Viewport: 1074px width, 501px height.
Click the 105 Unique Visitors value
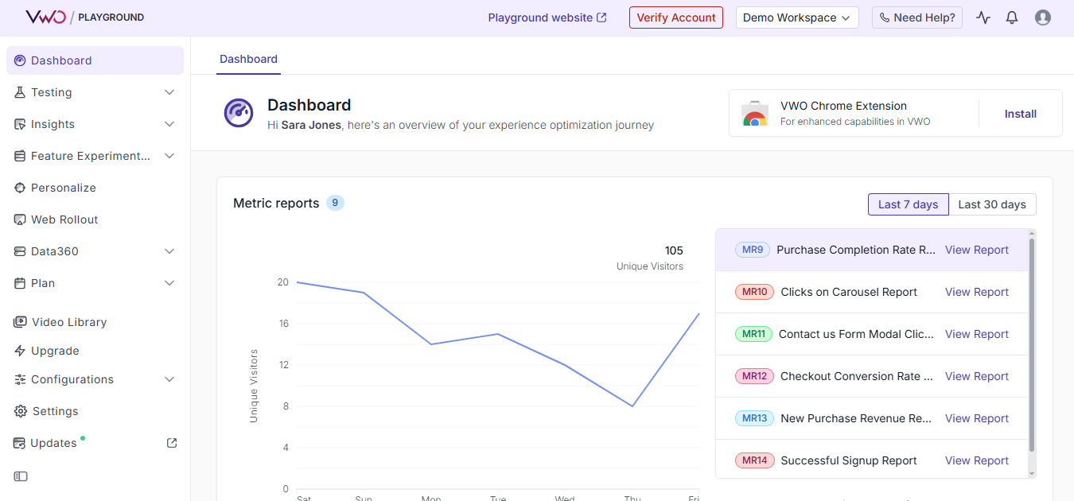coord(674,250)
